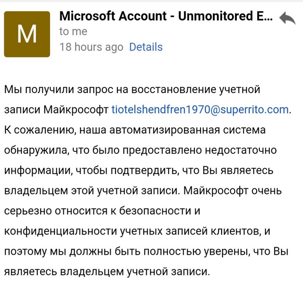303x287 pixels.
Task: Tap the sender name Microsoft Account
Action: (x=166, y=16)
